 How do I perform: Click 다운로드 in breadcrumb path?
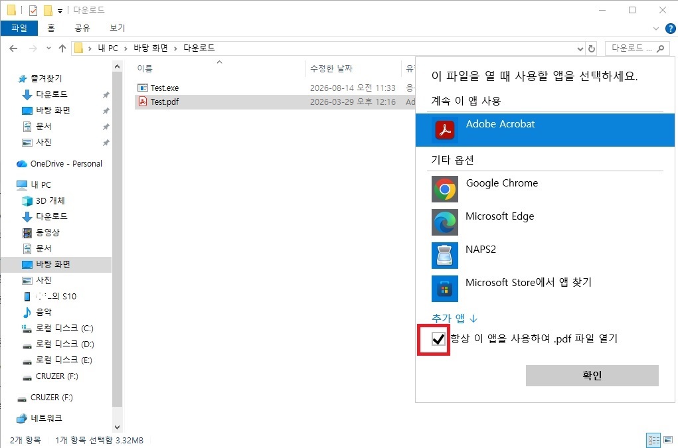(x=199, y=48)
